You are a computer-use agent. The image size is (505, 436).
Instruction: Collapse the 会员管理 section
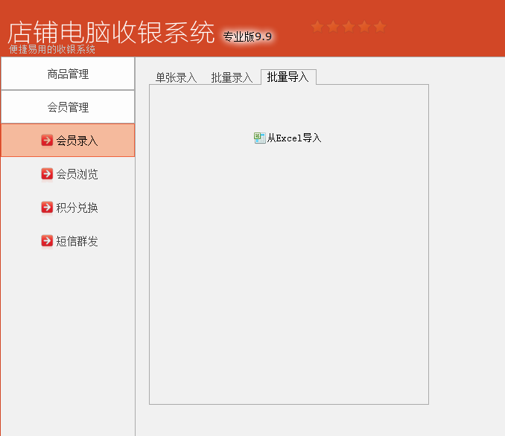point(68,107)
